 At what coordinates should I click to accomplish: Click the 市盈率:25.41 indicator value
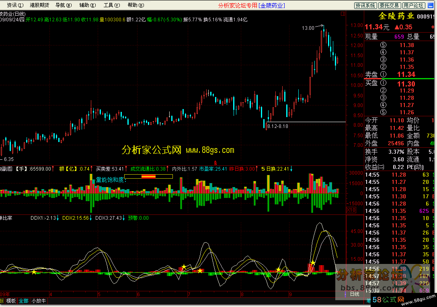click(213, 169)
